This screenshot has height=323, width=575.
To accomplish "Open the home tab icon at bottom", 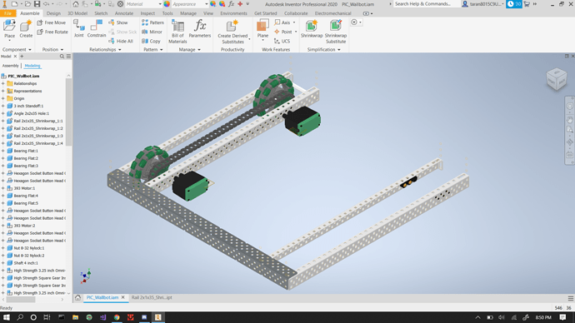I will pos(77,297).
